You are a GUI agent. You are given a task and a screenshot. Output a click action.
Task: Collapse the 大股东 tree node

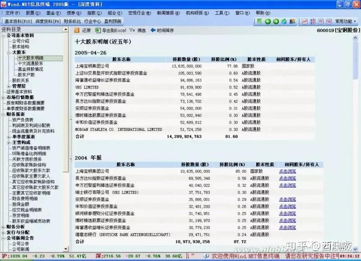(x=9, y=52)
